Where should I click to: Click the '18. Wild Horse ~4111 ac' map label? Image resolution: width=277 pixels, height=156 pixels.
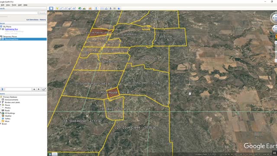[x=83, y=121]
